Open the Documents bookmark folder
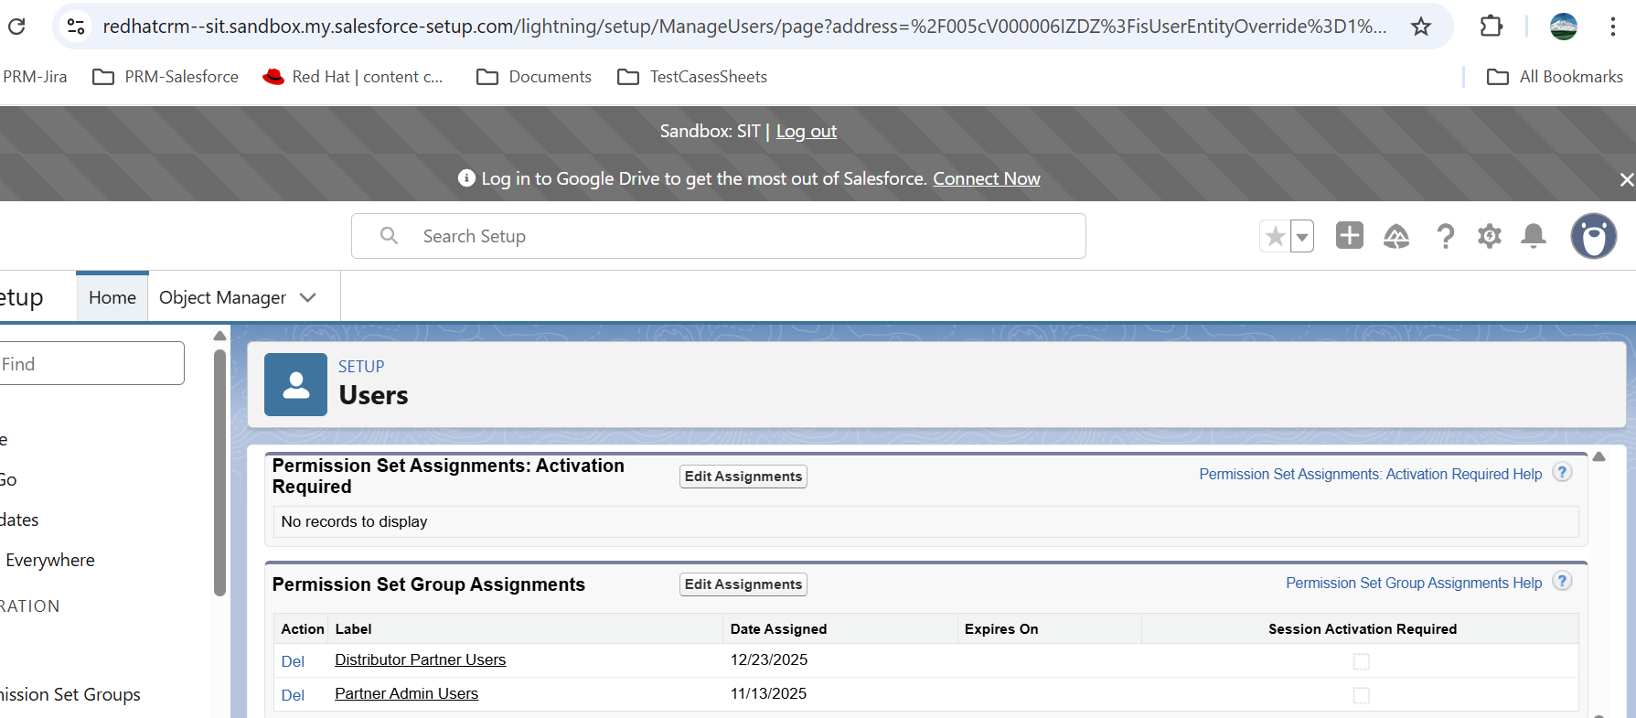The height and width of the screenshot is (718, 1636). coord(534,77)
